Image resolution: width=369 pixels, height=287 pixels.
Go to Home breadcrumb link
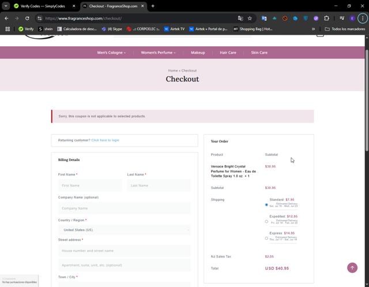tap(173, 70)
